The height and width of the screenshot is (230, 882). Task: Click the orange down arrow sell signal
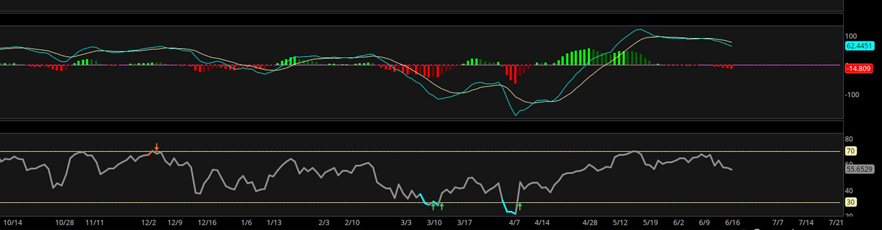point(156,147)
